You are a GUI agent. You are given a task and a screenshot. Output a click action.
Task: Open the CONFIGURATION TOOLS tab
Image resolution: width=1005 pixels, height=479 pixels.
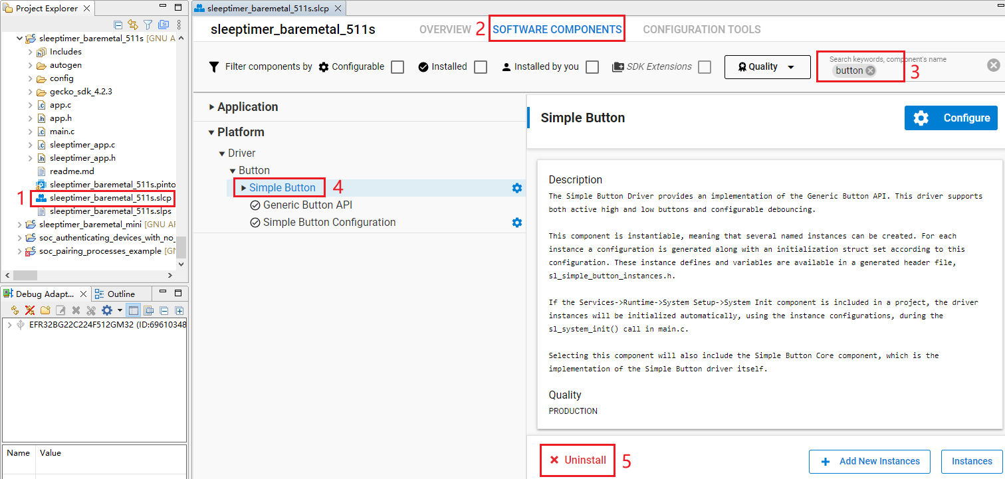[x=701, y=30]
